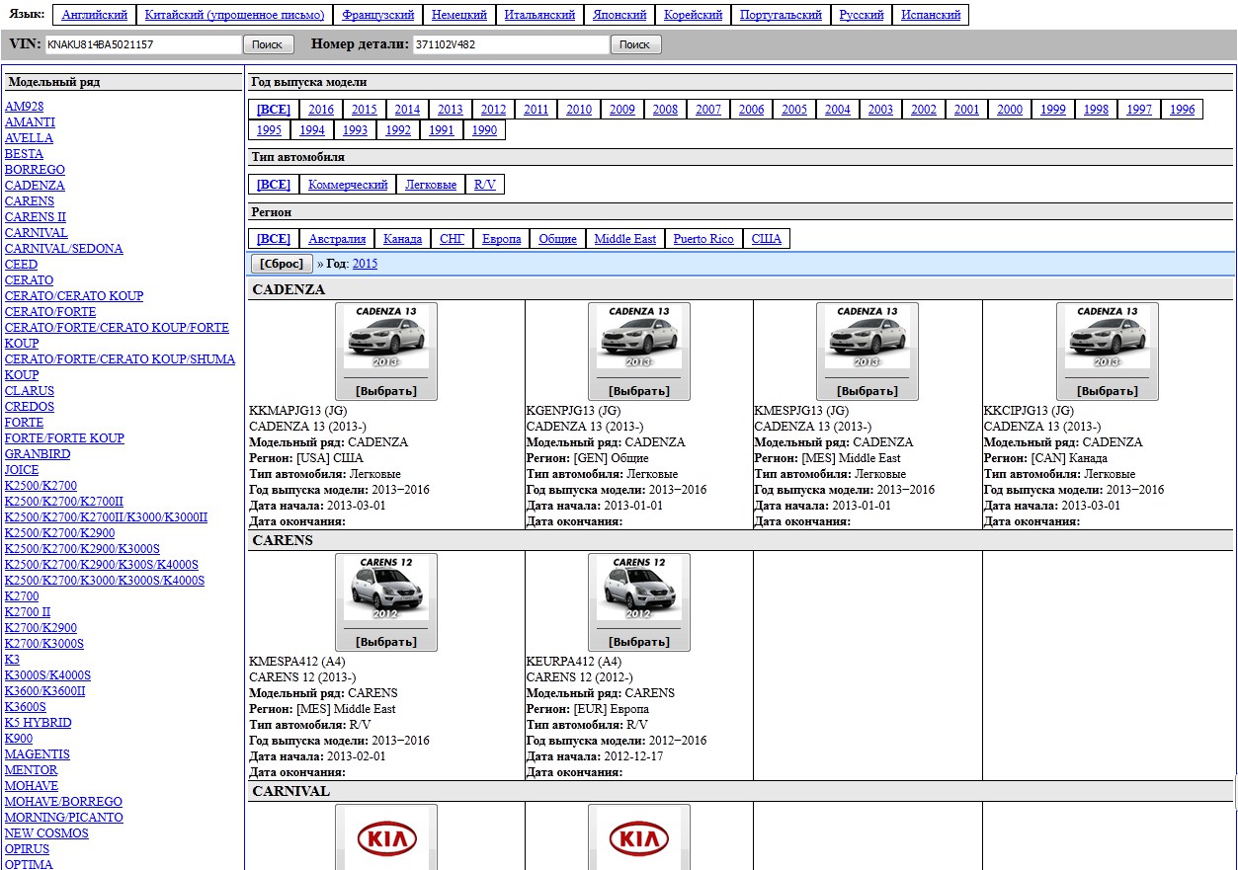The image size is (1238, 870).
Task: Select the CADENZA KGENPJG13 General car thumbnail
Action: [639, 352]
